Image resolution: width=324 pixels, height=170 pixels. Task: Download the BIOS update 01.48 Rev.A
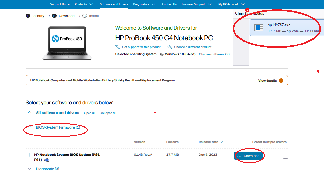tap(249, 156)
